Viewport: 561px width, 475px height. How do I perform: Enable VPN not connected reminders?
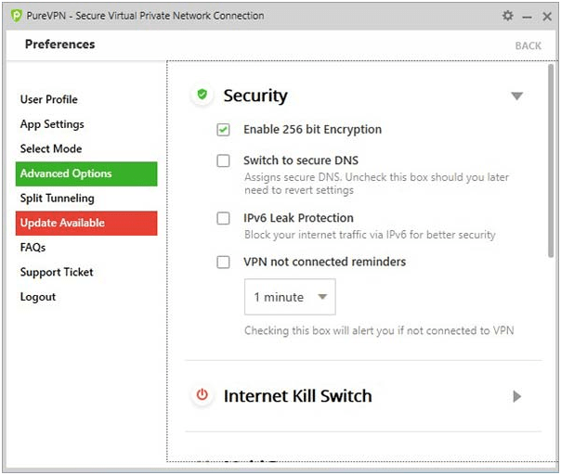223,262
